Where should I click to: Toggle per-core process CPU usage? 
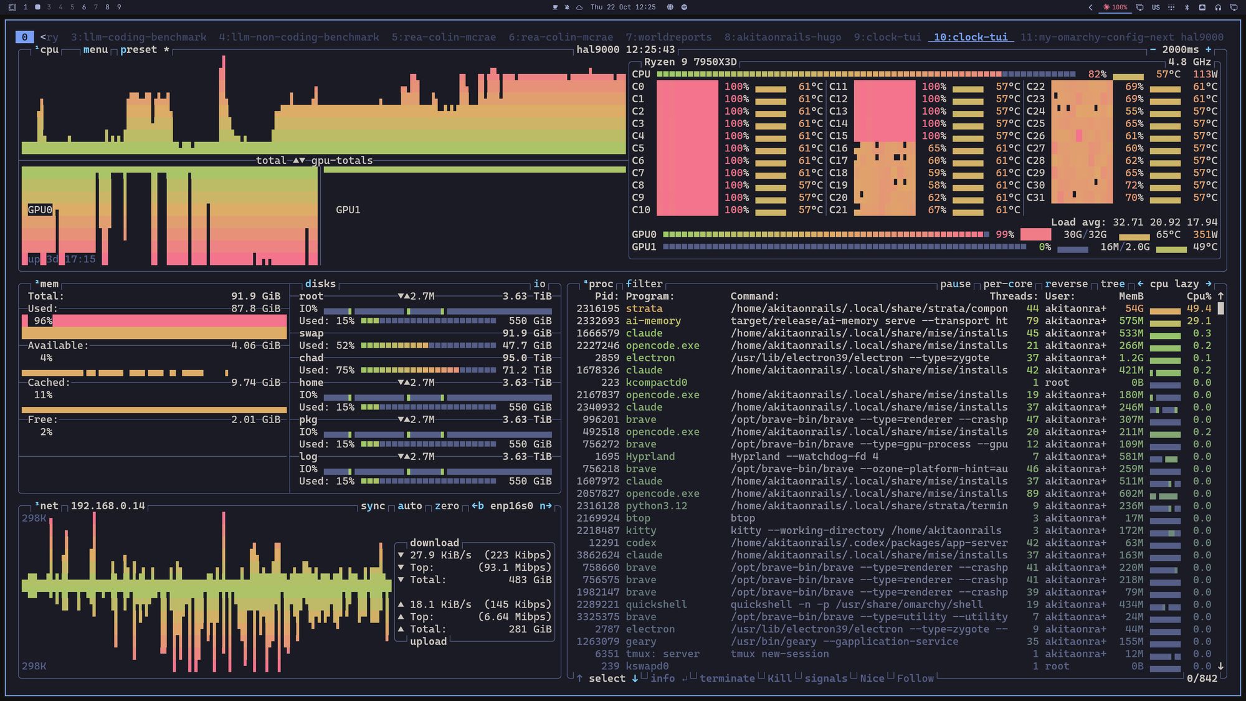(1007, 284)
